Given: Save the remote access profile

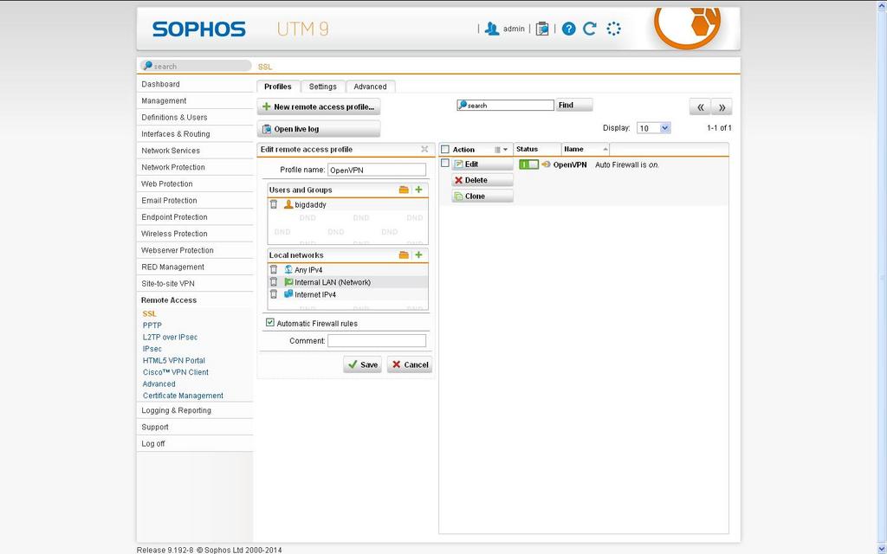Looking at the screenshot, I should click(x=363, y=364).
